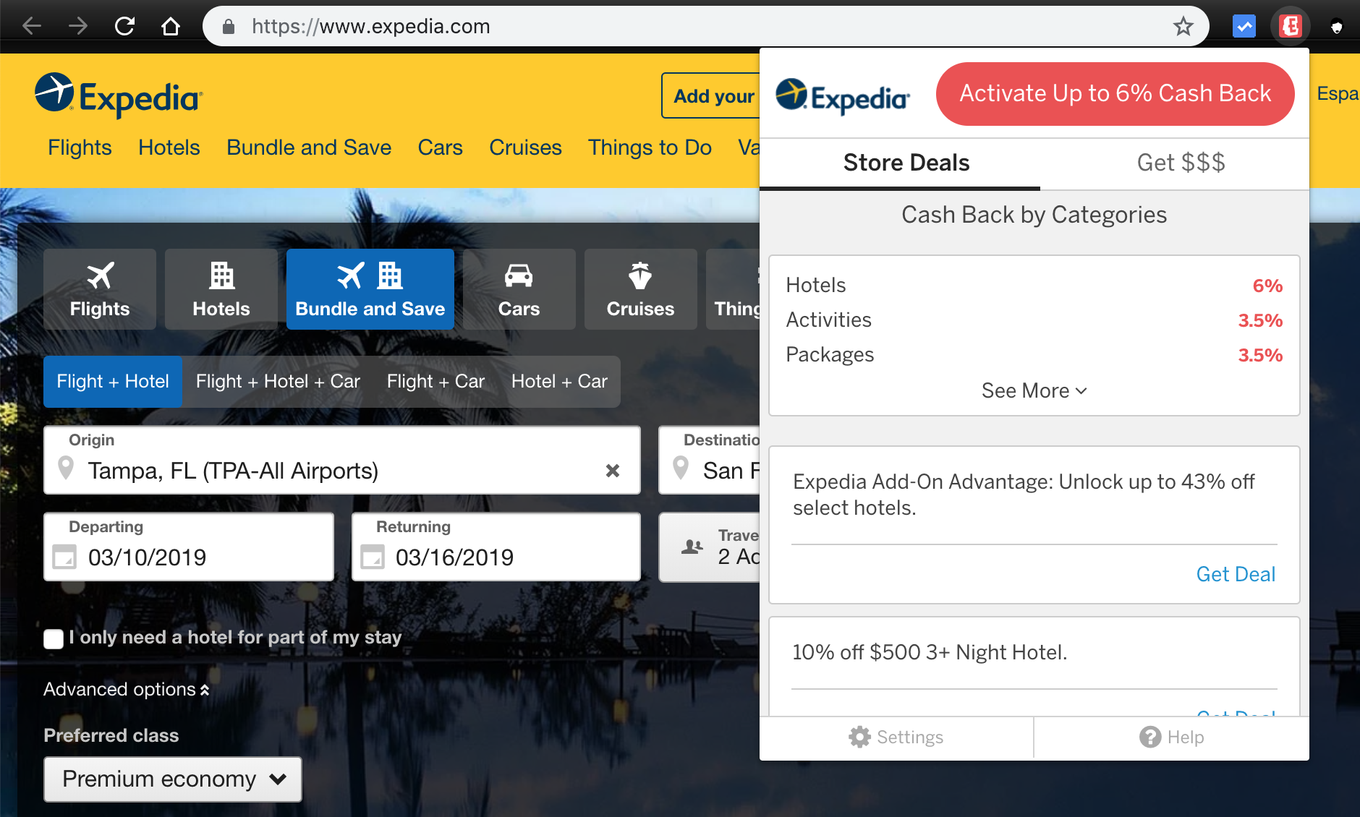Choose Hotel + Car option
Screen dimensions: 1360x817
(x=559, y=381)
